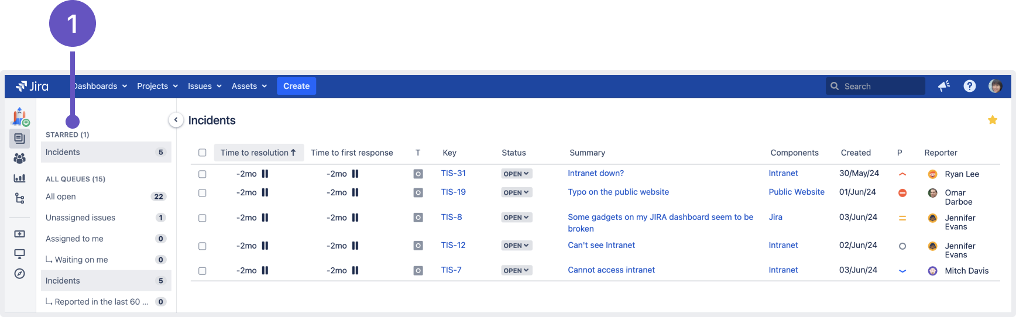Click the help question mark icon
Screen dimensions: 1016x317
pos(969,86)
